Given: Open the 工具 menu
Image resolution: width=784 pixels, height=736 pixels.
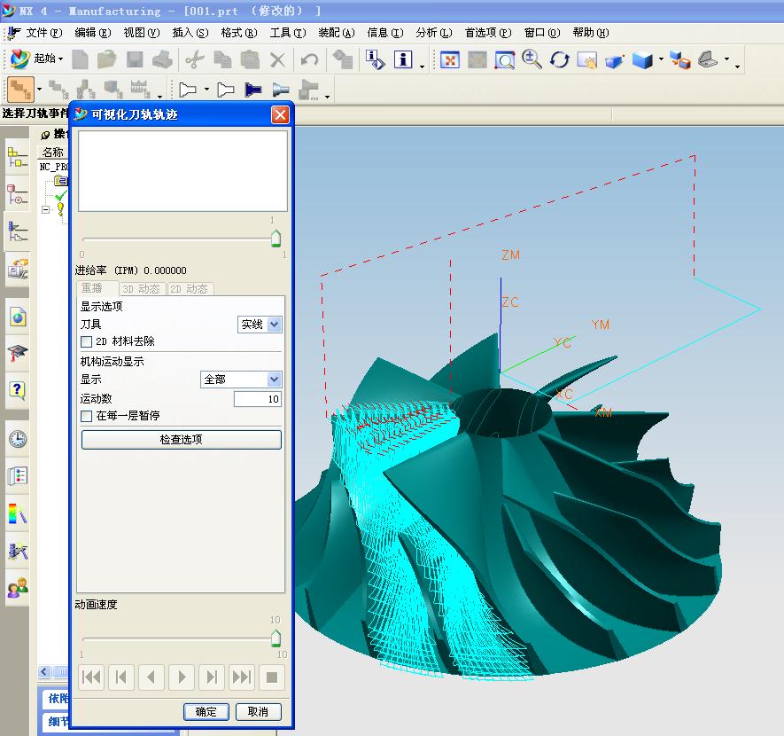Looking at the screenshot, I should [288, 33].
